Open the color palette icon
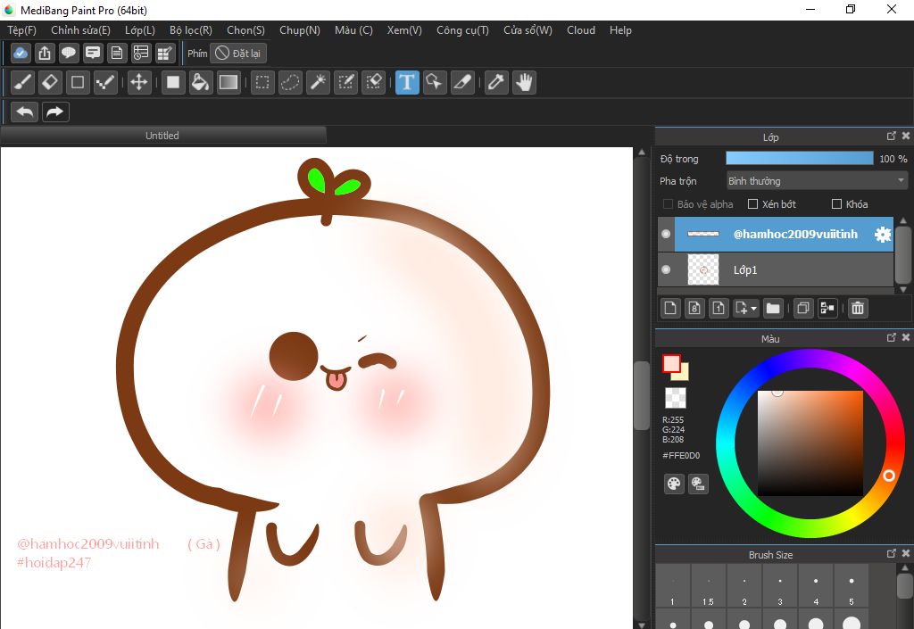This screenshot has width=914, height=629. pos(674,484)
